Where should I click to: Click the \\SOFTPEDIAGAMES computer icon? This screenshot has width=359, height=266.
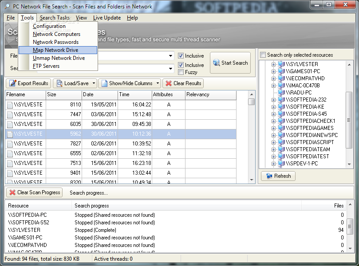pyautogui.click(x=281, y=128)
